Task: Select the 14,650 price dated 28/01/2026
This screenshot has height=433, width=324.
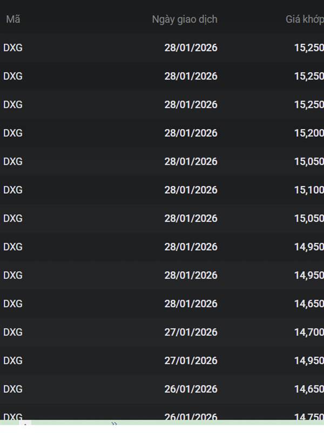Action: coord(309,304)
